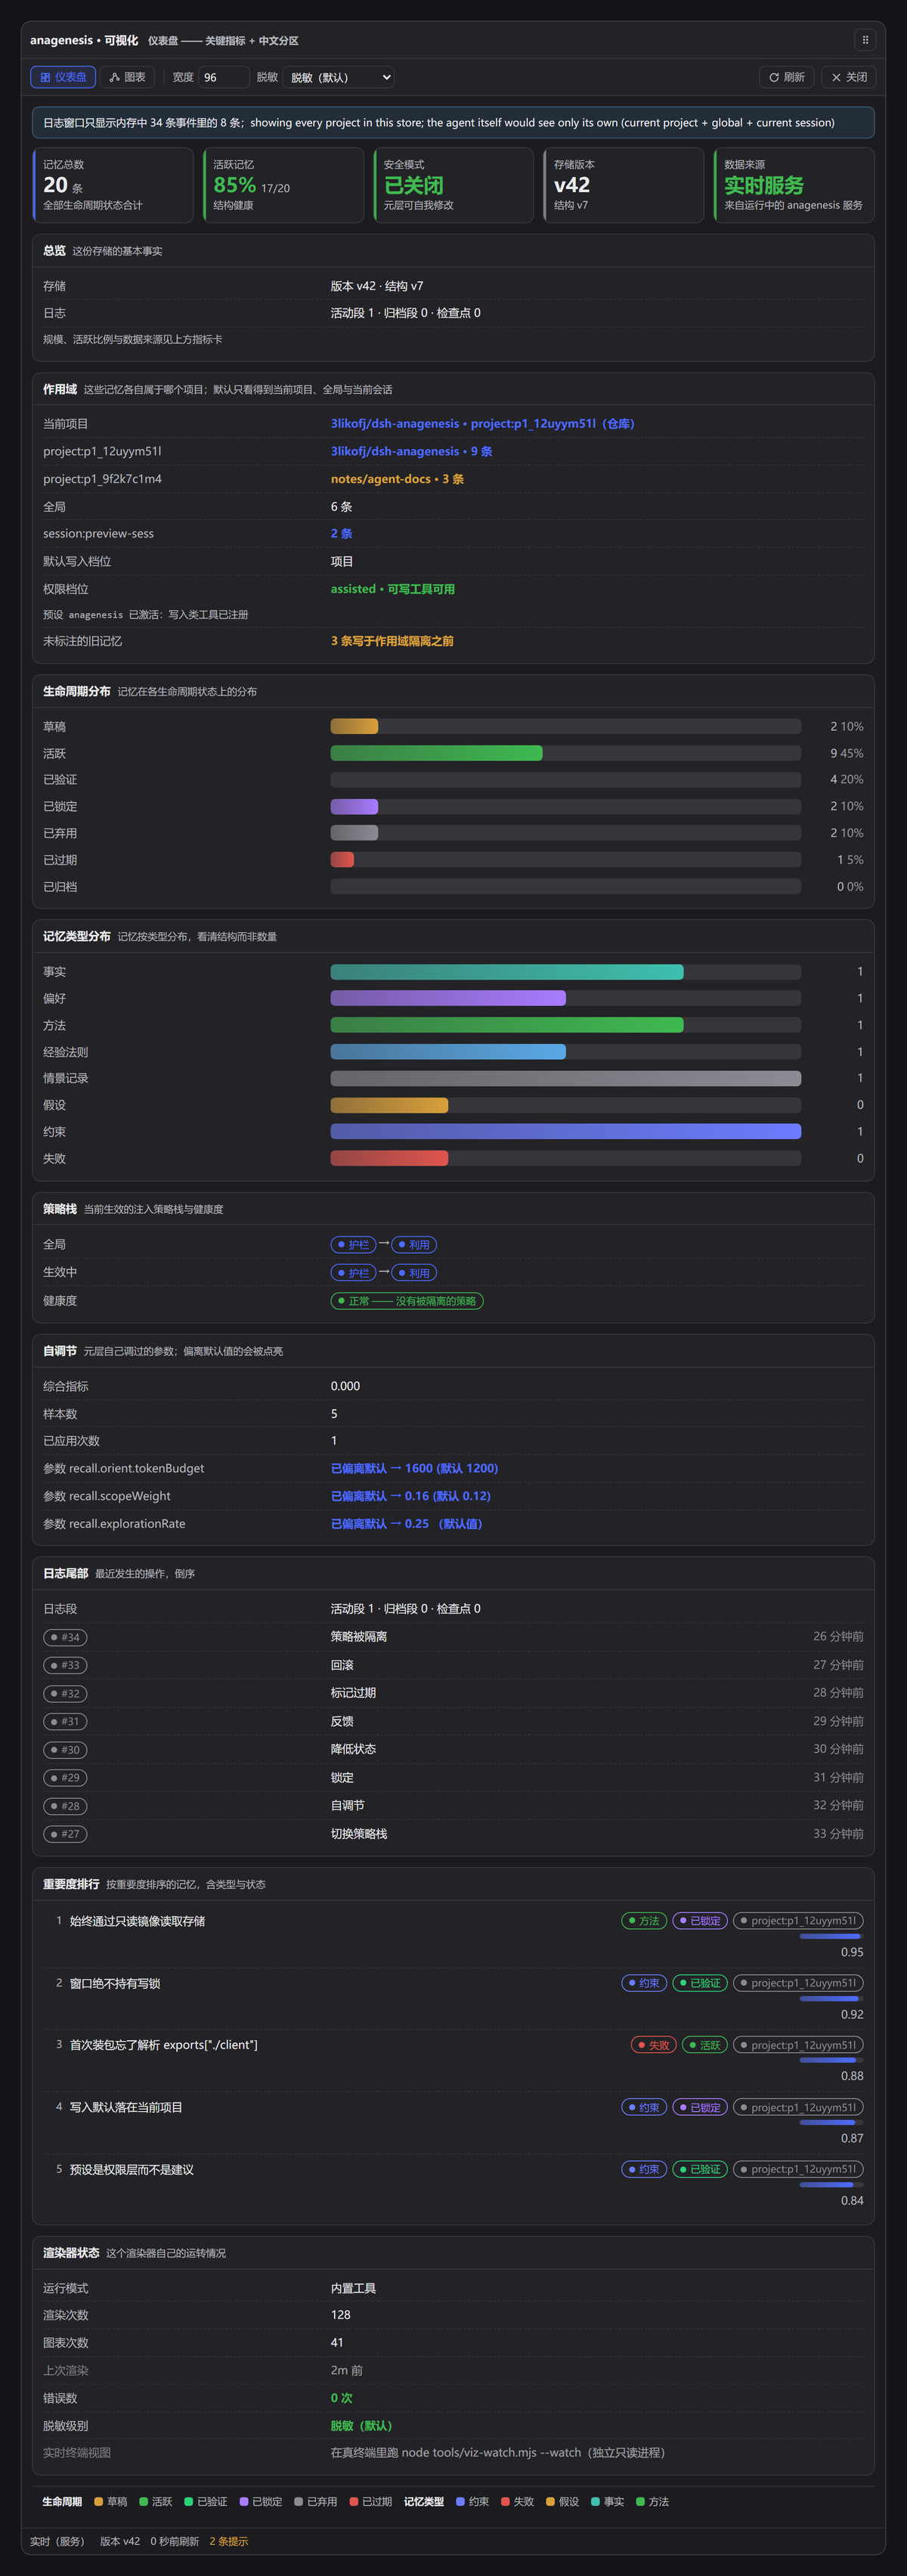Click the recall.explorationRate deviated value
This screenshot has width=907, height=2576.
tap(407, 1524)
